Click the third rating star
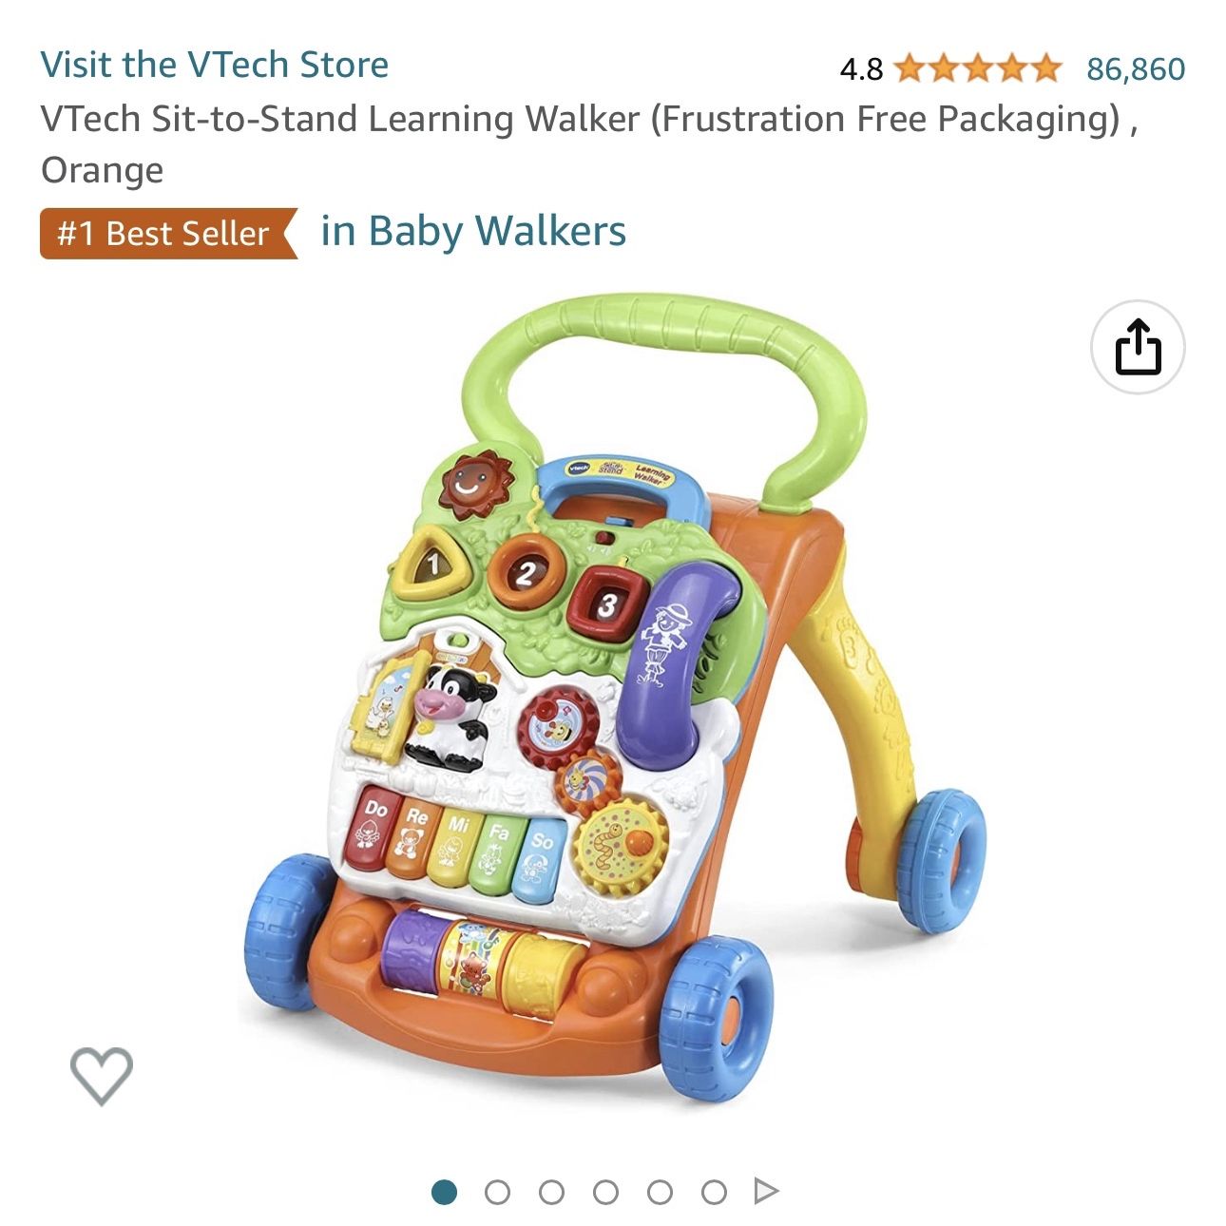1226x1226 pixels. click(x=978, y=68)
